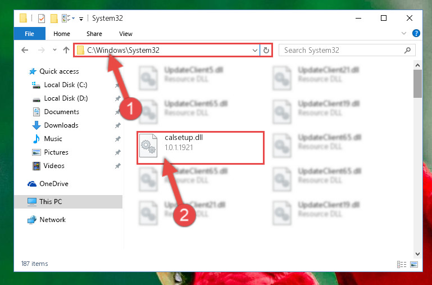Viewport: 432px width, 285px height.
Task: Click the address bar path C:\Windows\System32
Action: (x=123, y=50)
